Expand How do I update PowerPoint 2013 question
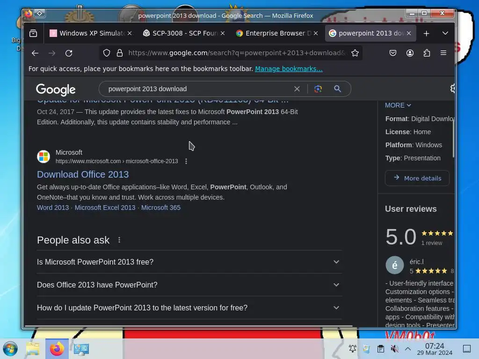 189,308
